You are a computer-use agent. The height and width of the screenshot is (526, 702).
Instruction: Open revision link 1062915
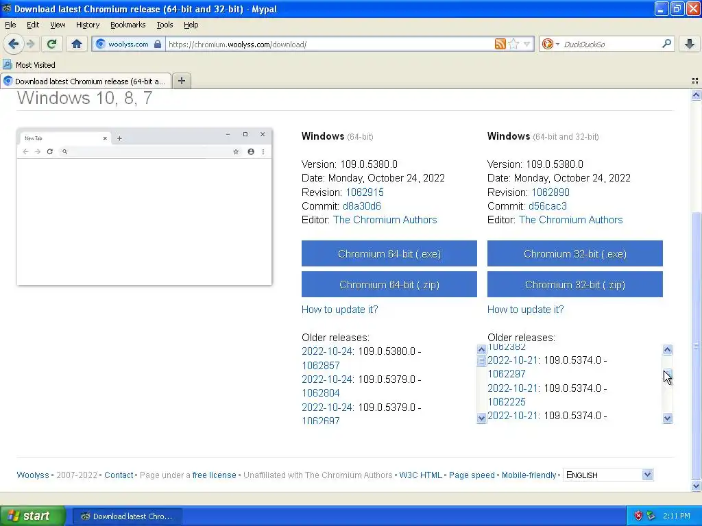point(365,192)
